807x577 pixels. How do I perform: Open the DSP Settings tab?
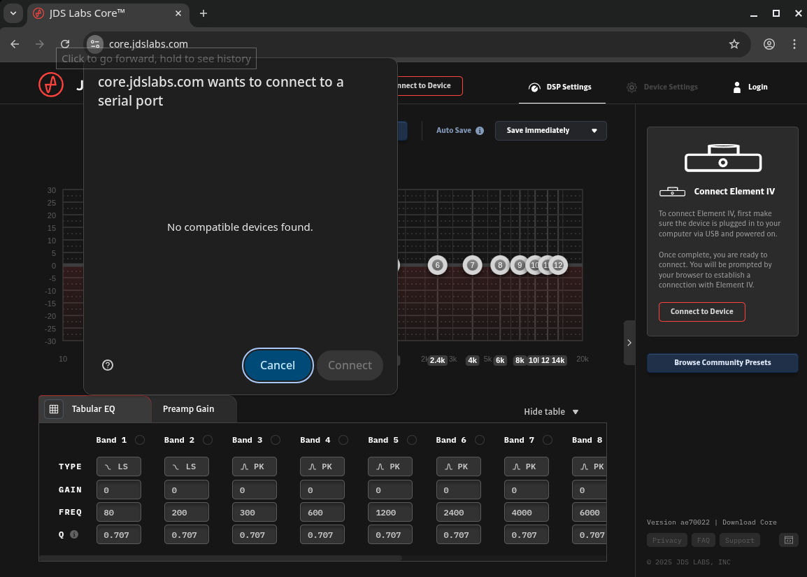pyautogui.click(x=562, y=87)
